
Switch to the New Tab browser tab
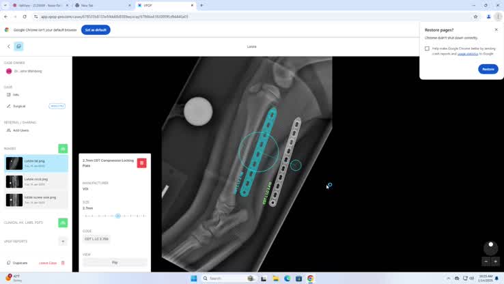[101, 5]
